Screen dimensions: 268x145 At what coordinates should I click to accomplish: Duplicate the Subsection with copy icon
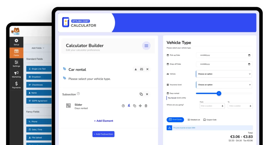(141, 94)
